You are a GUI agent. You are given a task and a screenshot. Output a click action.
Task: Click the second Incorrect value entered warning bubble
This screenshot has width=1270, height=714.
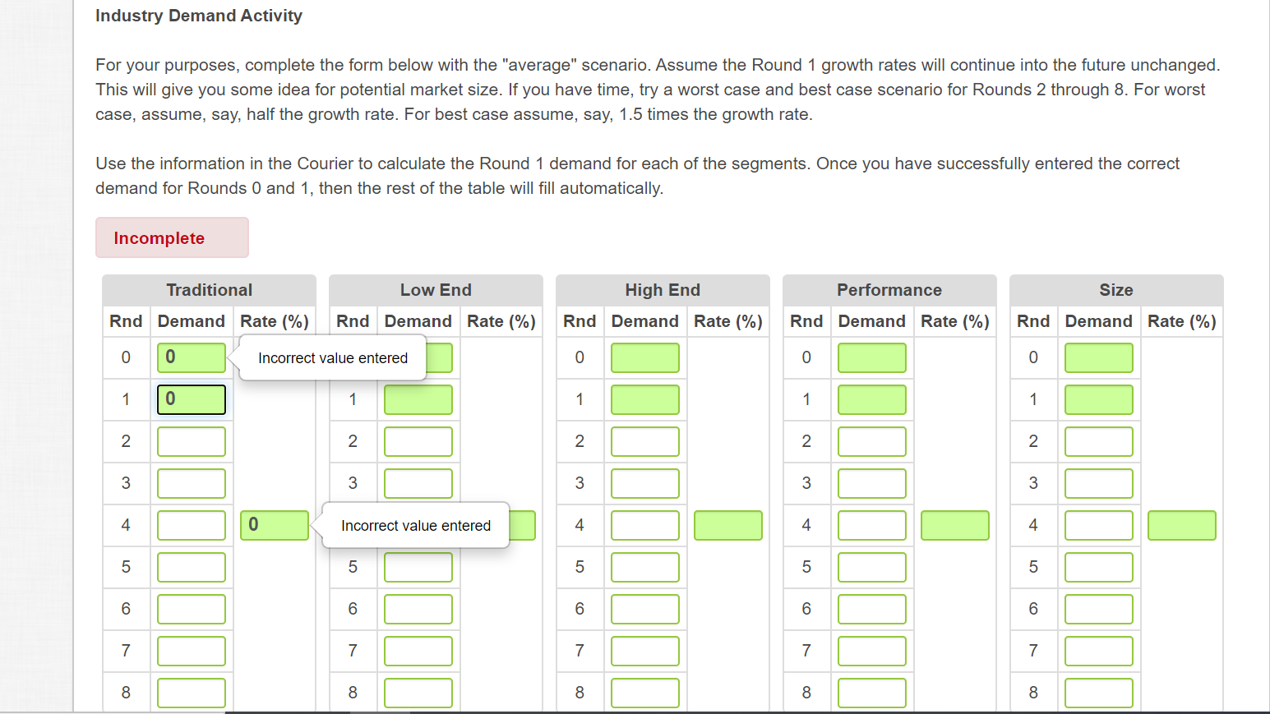click(x=415, y=525)
